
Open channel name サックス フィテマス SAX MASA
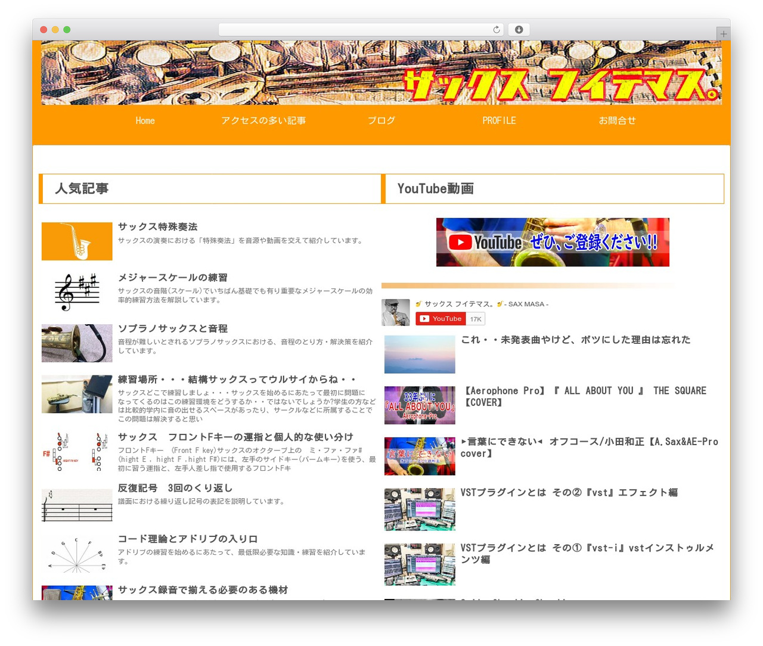point(482,304)
